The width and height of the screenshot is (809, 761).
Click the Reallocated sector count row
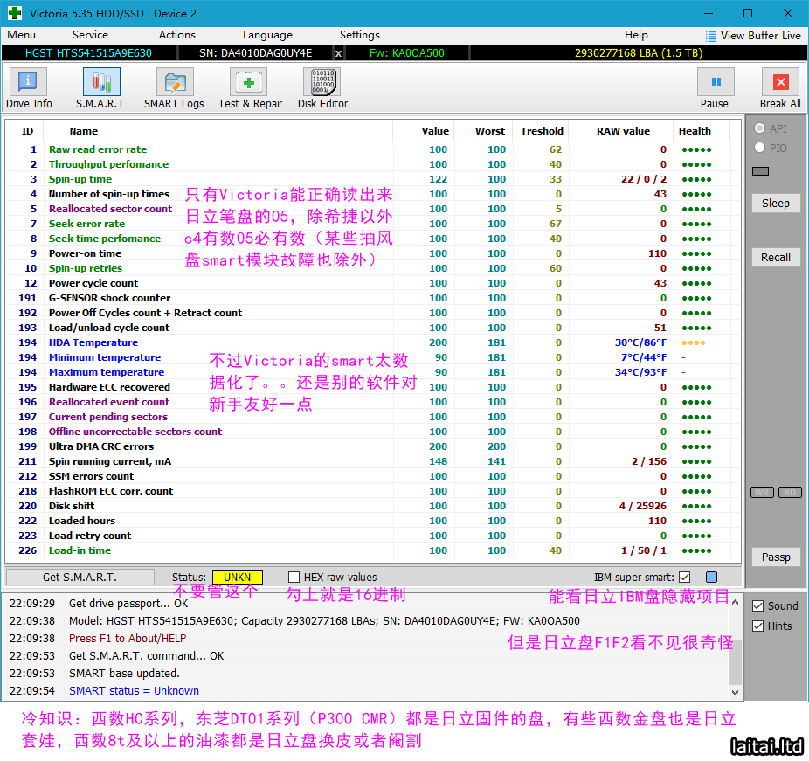(110, 209)
